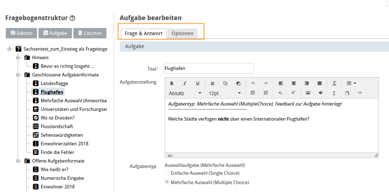Toggle underline formatting in the editor

point(197,84)
